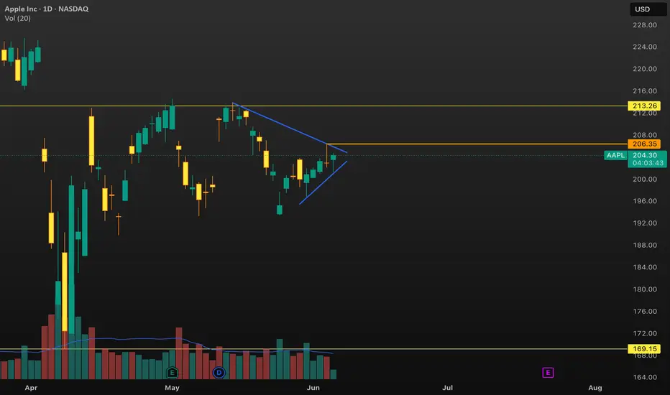670x395 pixels.
Task: Click the 164.00 price axis label
Action: (x=644, y=378)
